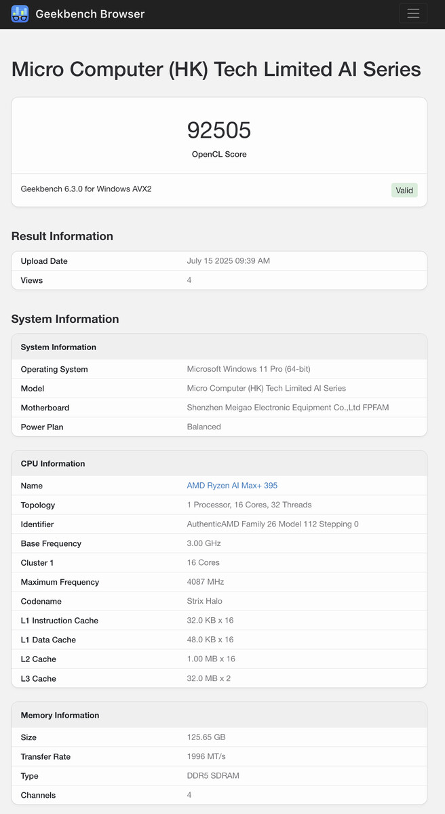Click the 92505 OpenCL score number
Screen dimensions: 445x814
pyautogui.click(x=219, y=130)
